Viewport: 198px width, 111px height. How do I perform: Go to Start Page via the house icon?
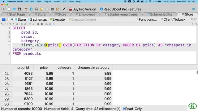point(26,9)
